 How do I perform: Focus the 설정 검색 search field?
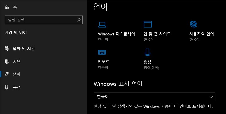(44, 20)
